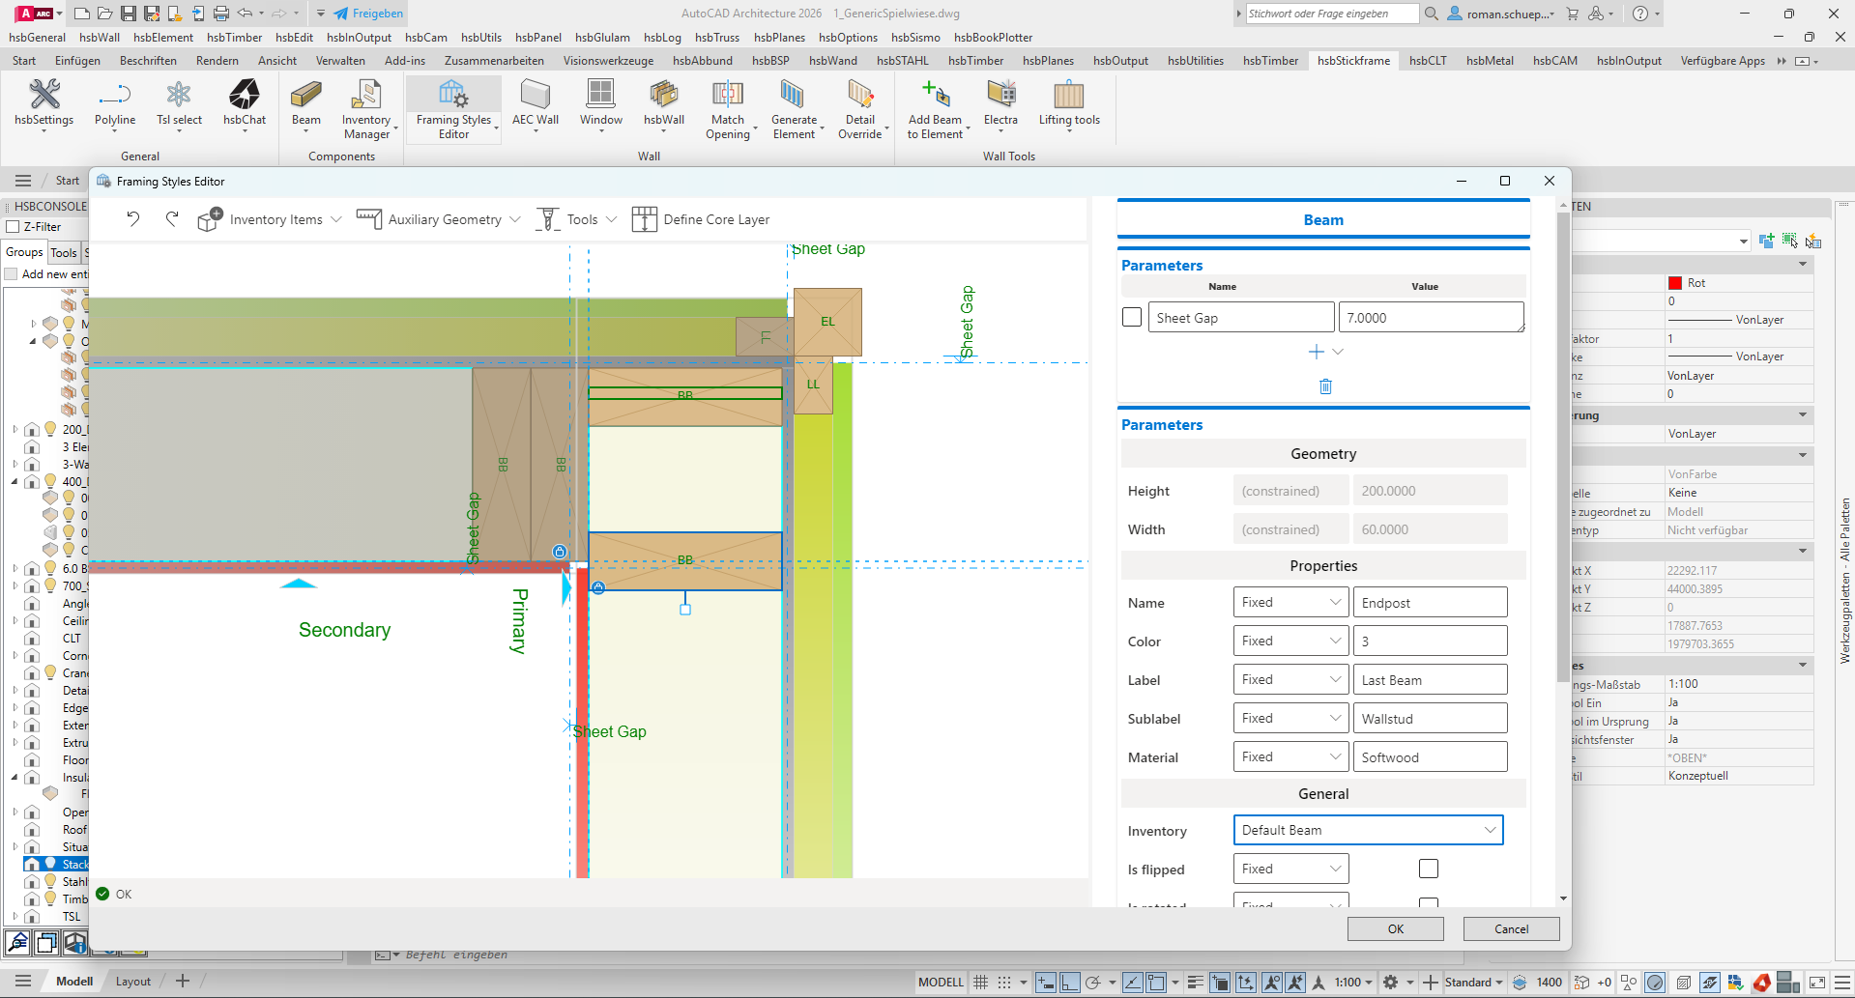Viewport: 1855px width, 998px height.
Task: Undo last action in Framing Styles Editor
Action: [x=133, y=219]
